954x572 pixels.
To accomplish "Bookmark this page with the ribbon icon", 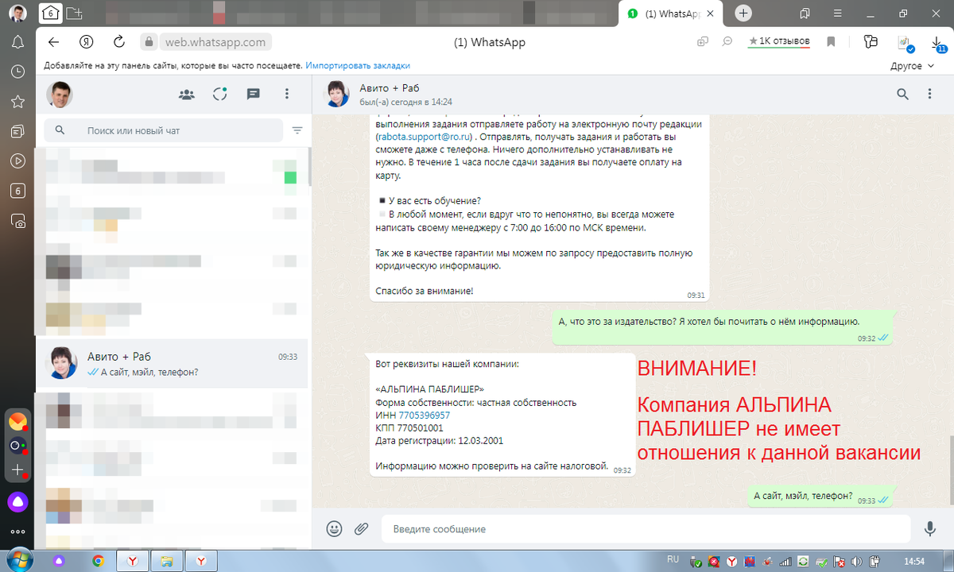I will point(830,41).
